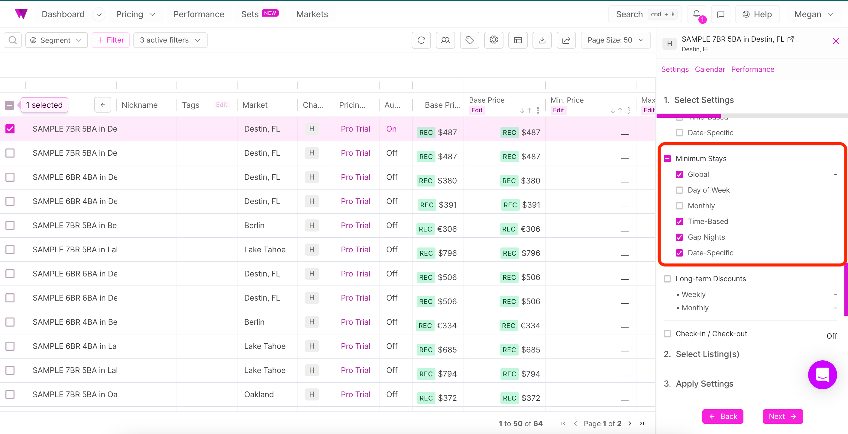Click Edit under Base Price header
Image resolution: width=848 pixels, height=434 pixels.
pos(477,110)
